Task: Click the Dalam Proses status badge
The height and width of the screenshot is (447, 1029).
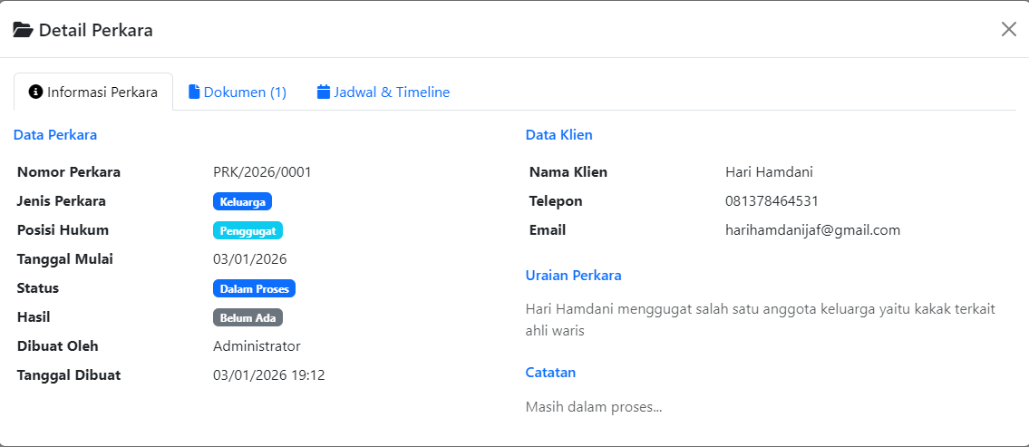Action: point(254,288)
